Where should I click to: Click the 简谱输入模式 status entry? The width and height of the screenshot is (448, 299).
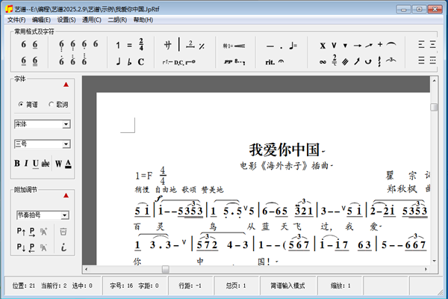(287, 286)
